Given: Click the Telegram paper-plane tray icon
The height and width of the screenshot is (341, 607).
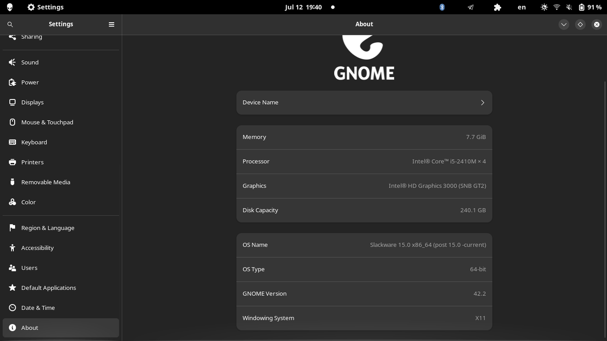Looking at the screenshot, I should [x=470, y=7].
